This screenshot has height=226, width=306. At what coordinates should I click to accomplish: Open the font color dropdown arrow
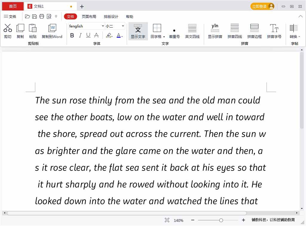click(122, 36)
